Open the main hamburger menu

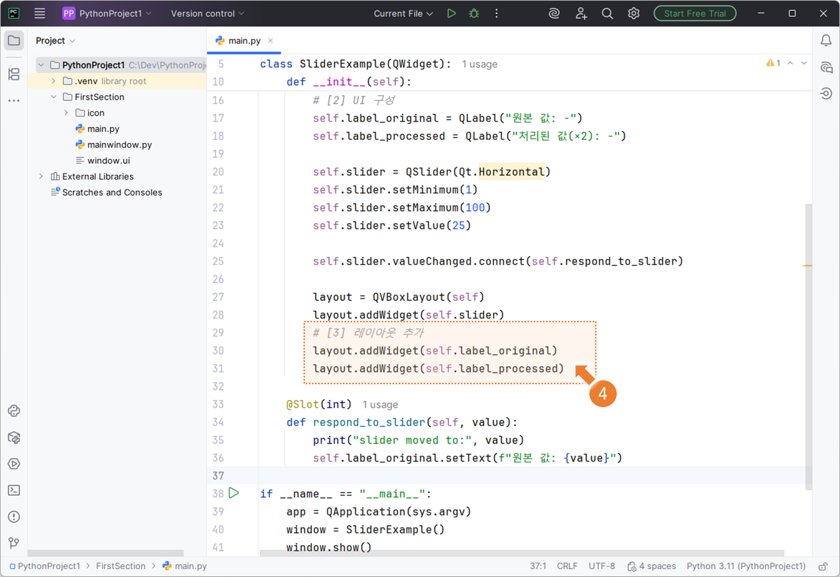coord(40,13)
